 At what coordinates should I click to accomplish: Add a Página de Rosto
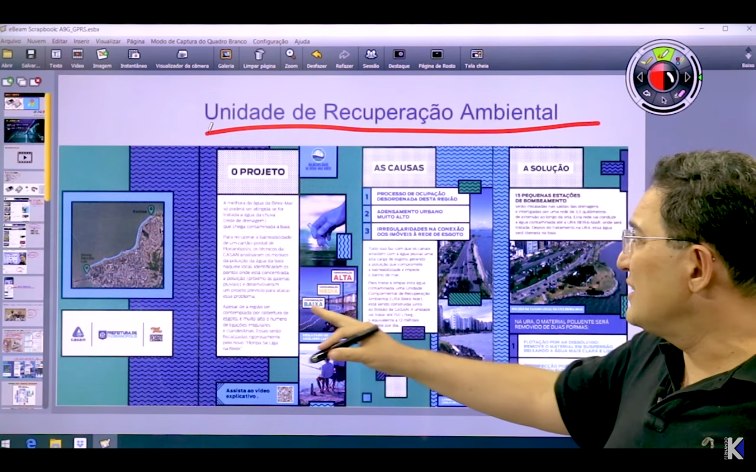pos(437,58)
